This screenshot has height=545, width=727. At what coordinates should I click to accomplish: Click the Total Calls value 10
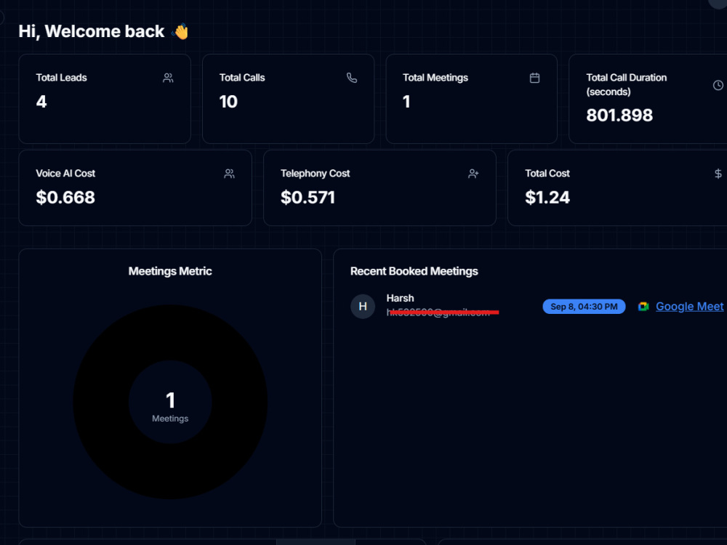(x=228, y=102)
